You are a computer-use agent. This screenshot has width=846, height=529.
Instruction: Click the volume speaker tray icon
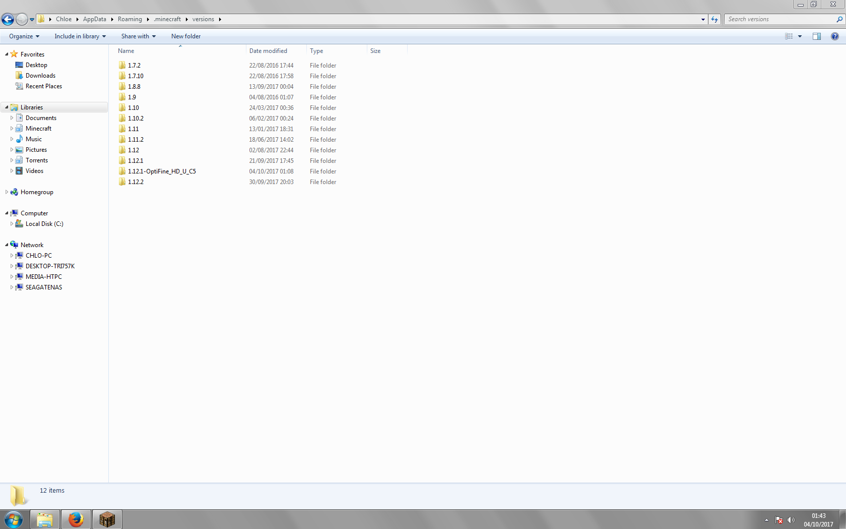791,520
